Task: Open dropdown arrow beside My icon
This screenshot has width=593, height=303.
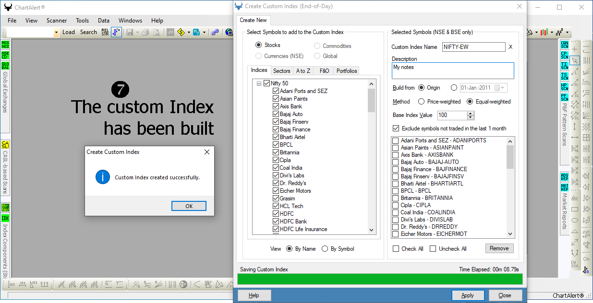Action: point(204,33)
